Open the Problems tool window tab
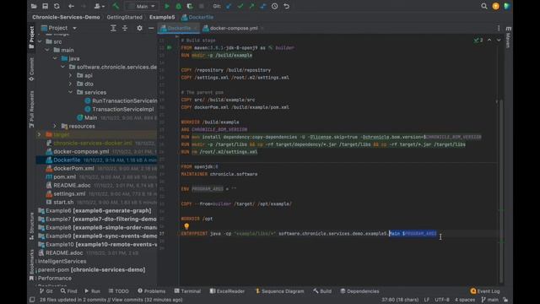Image resolution: width=540 pixels, height=304 pixels. [x=151, y=291]
